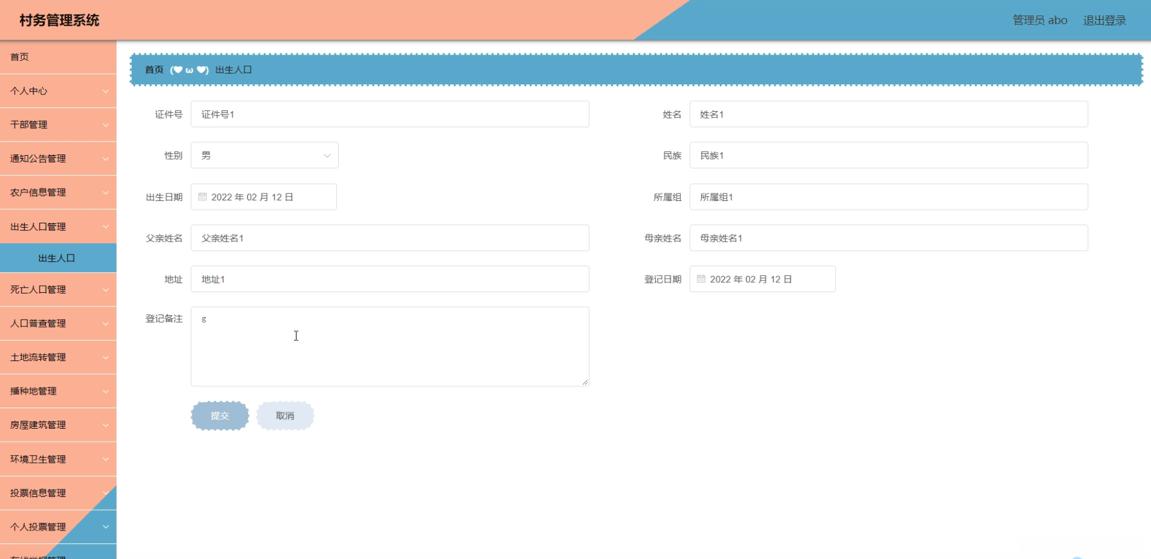Open the 性别 dropdown
Viewport: 1151px width, 559px height.
tap(264, 155)
